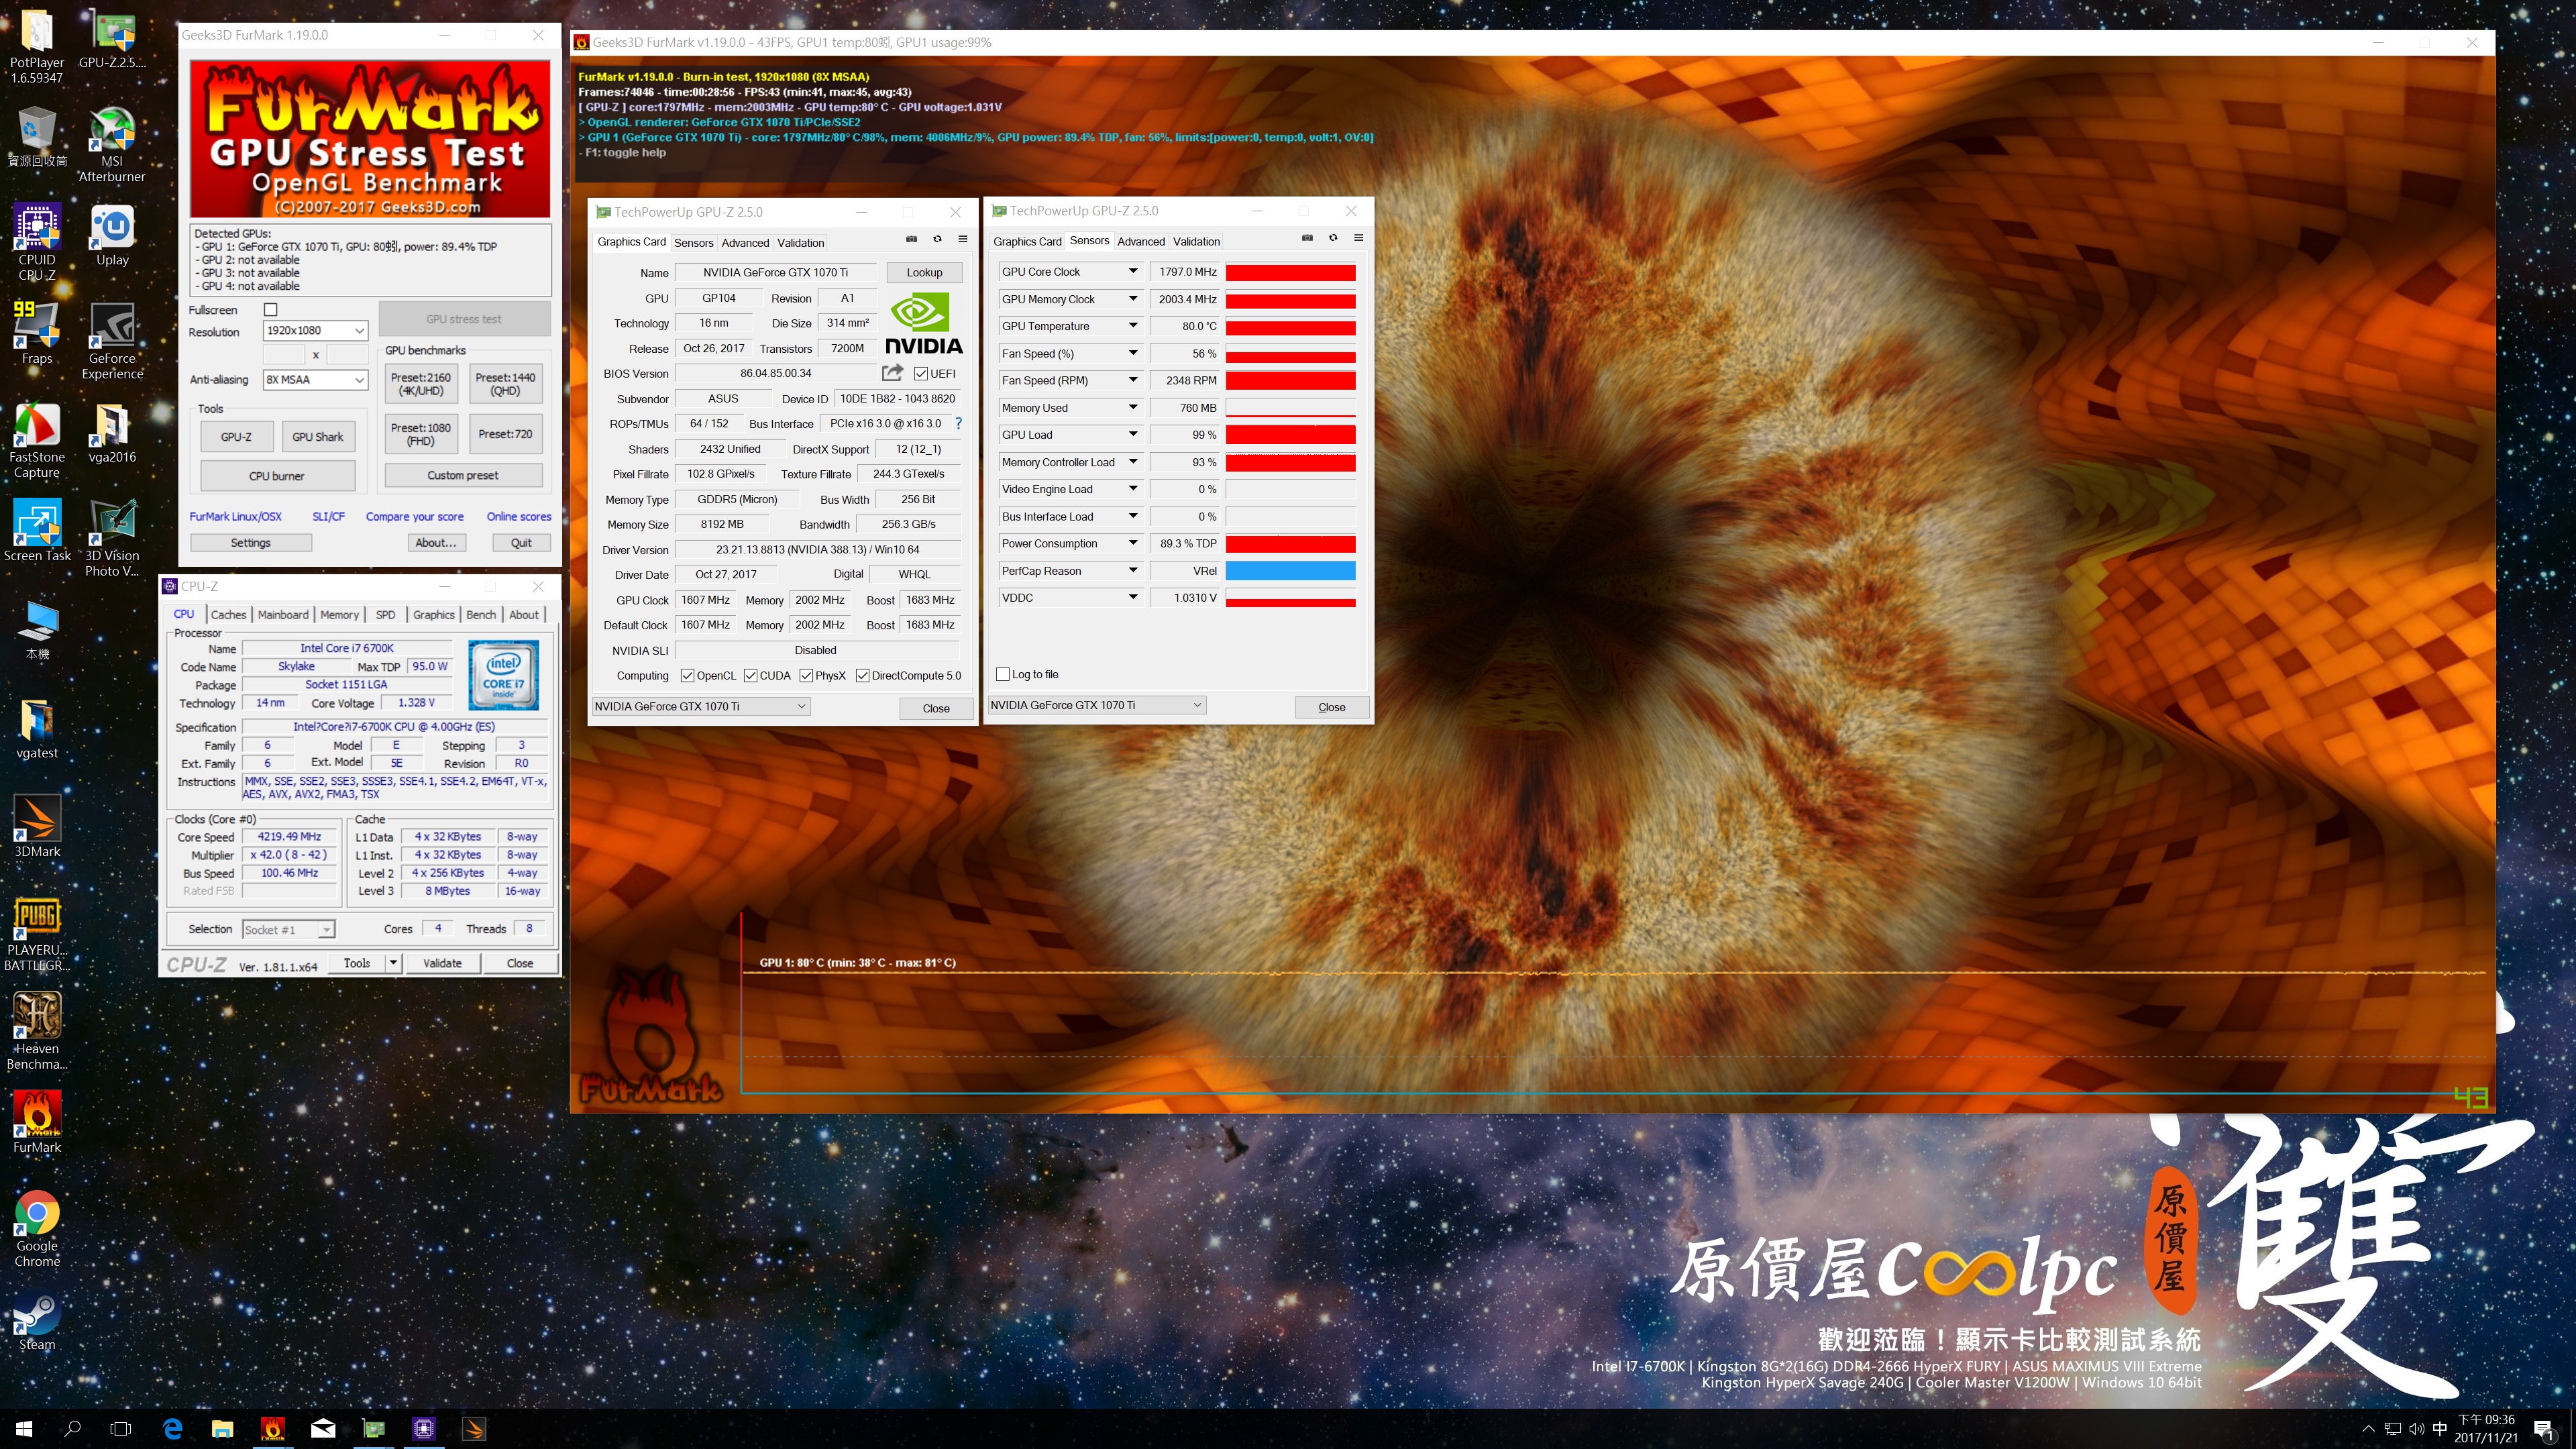
Task: Open the Anti-aliasing 8X MSAA dropdown
Action: [315, 380]
